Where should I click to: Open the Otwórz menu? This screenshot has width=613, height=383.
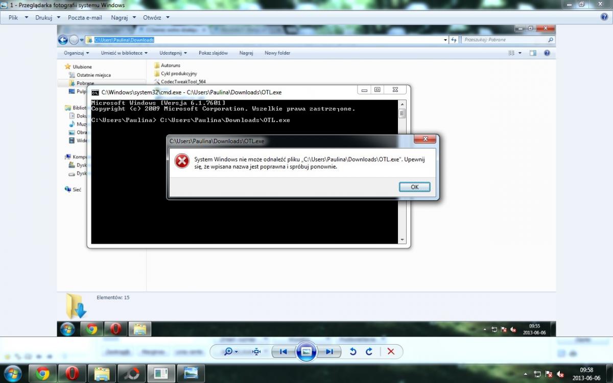tap(152, 17)
